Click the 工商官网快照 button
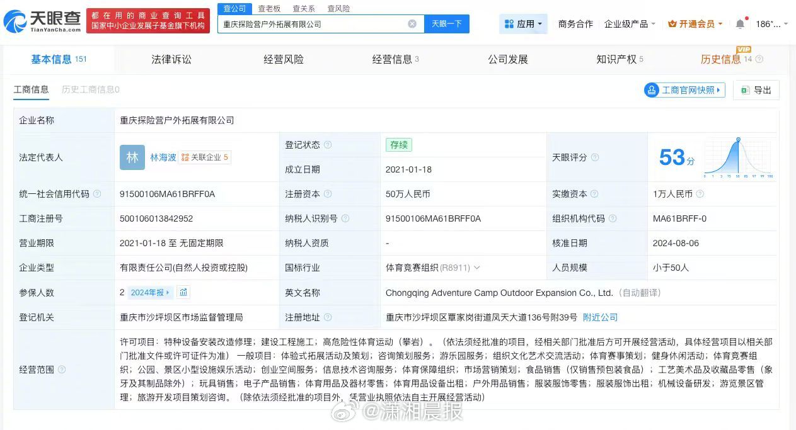Image resolution: width=796 pixels, height=430 pixels. [684, 90]
